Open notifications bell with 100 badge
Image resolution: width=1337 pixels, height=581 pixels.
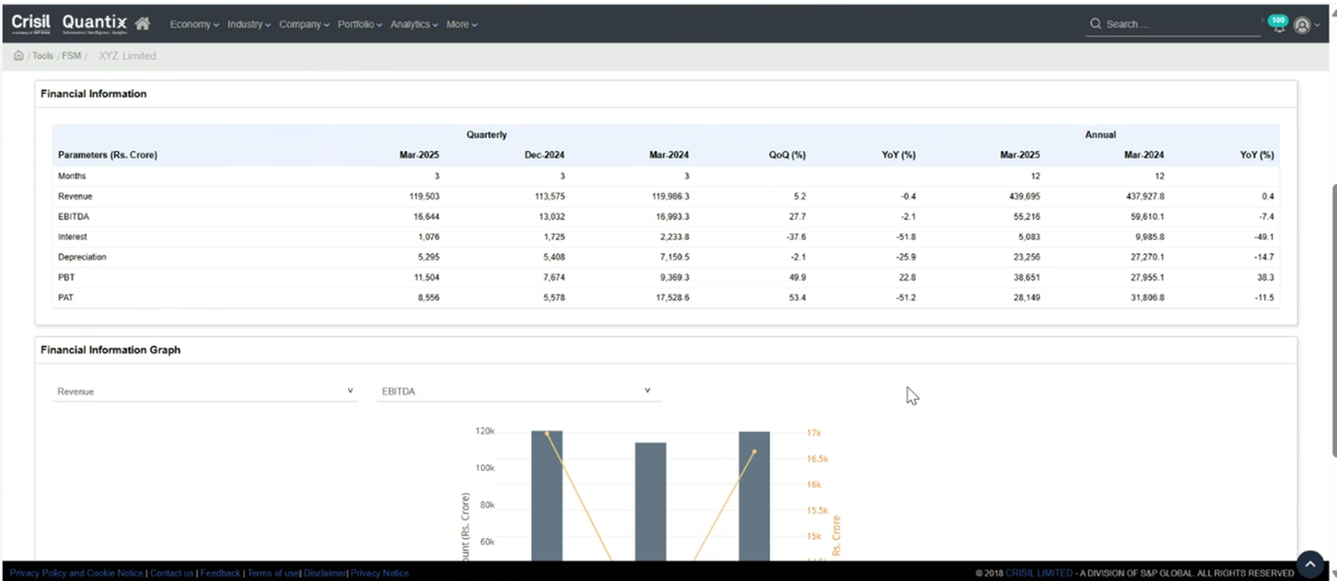coord(1277,24)
